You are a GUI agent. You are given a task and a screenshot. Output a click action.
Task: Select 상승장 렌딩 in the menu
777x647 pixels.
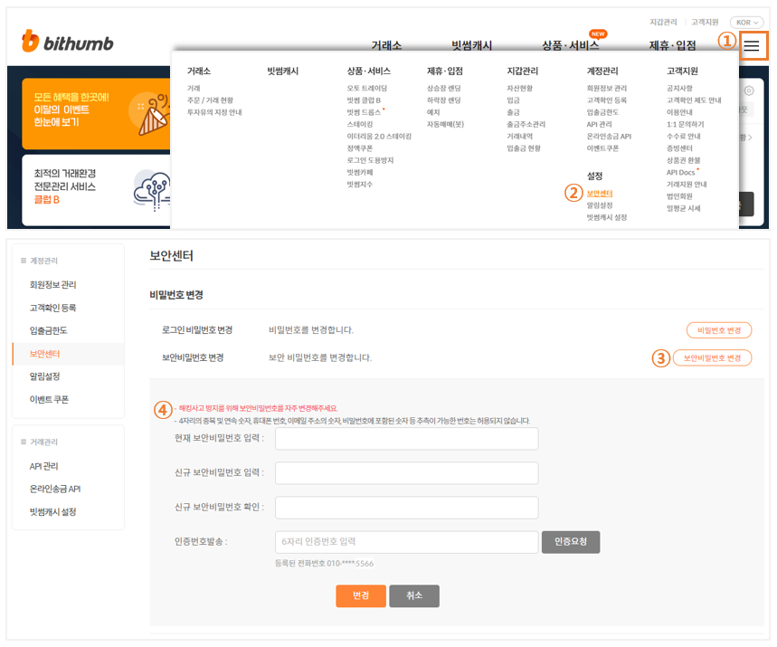(x=444, y=89)
